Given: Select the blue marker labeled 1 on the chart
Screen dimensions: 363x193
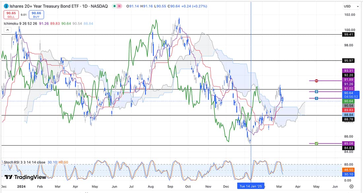Looking at the screenshot, I should coord(316,98).
